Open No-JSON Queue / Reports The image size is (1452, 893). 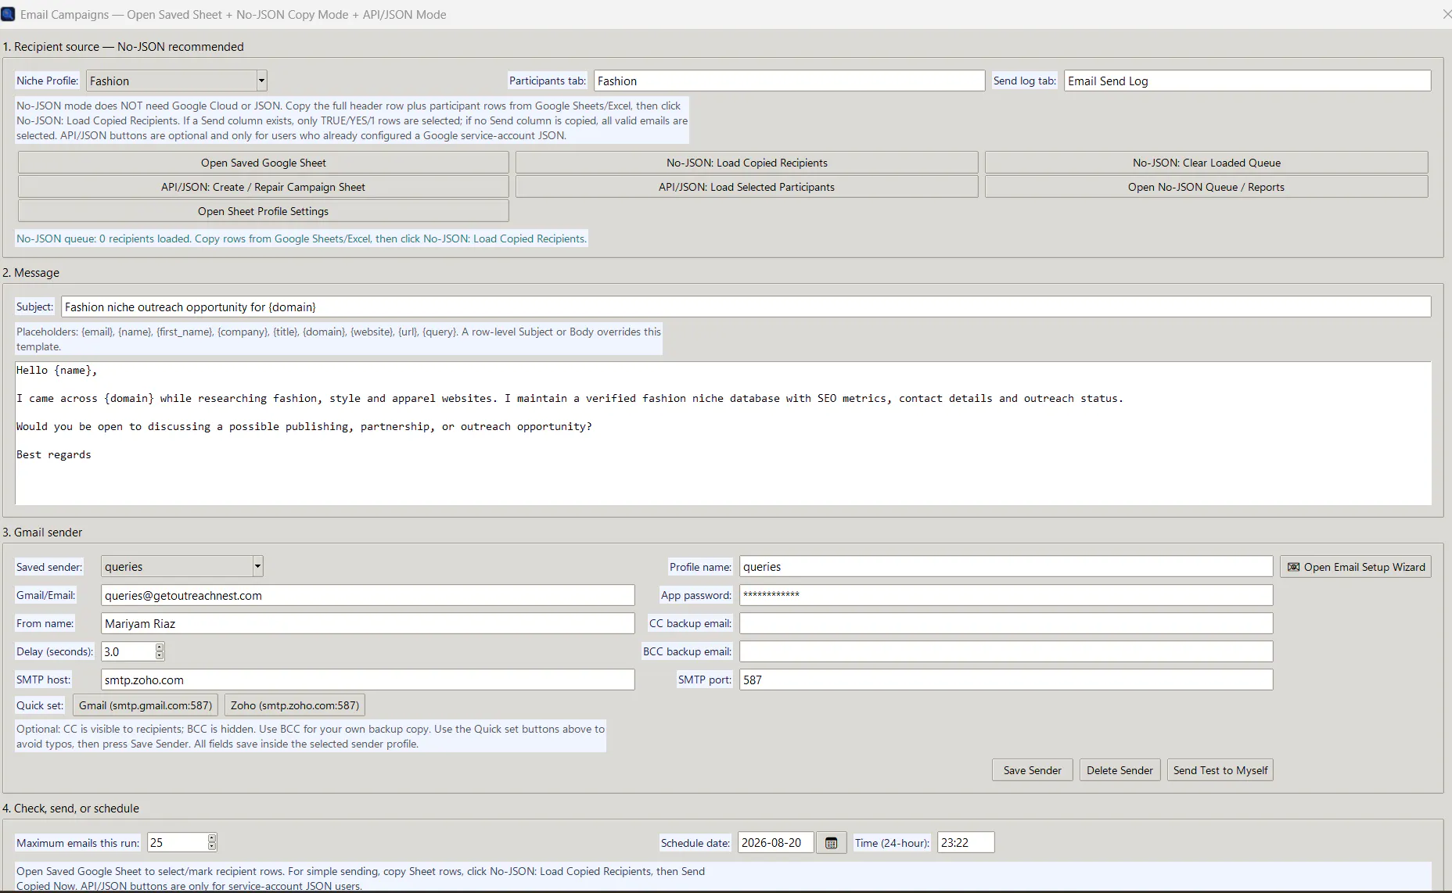click(x=1206, y=187)
